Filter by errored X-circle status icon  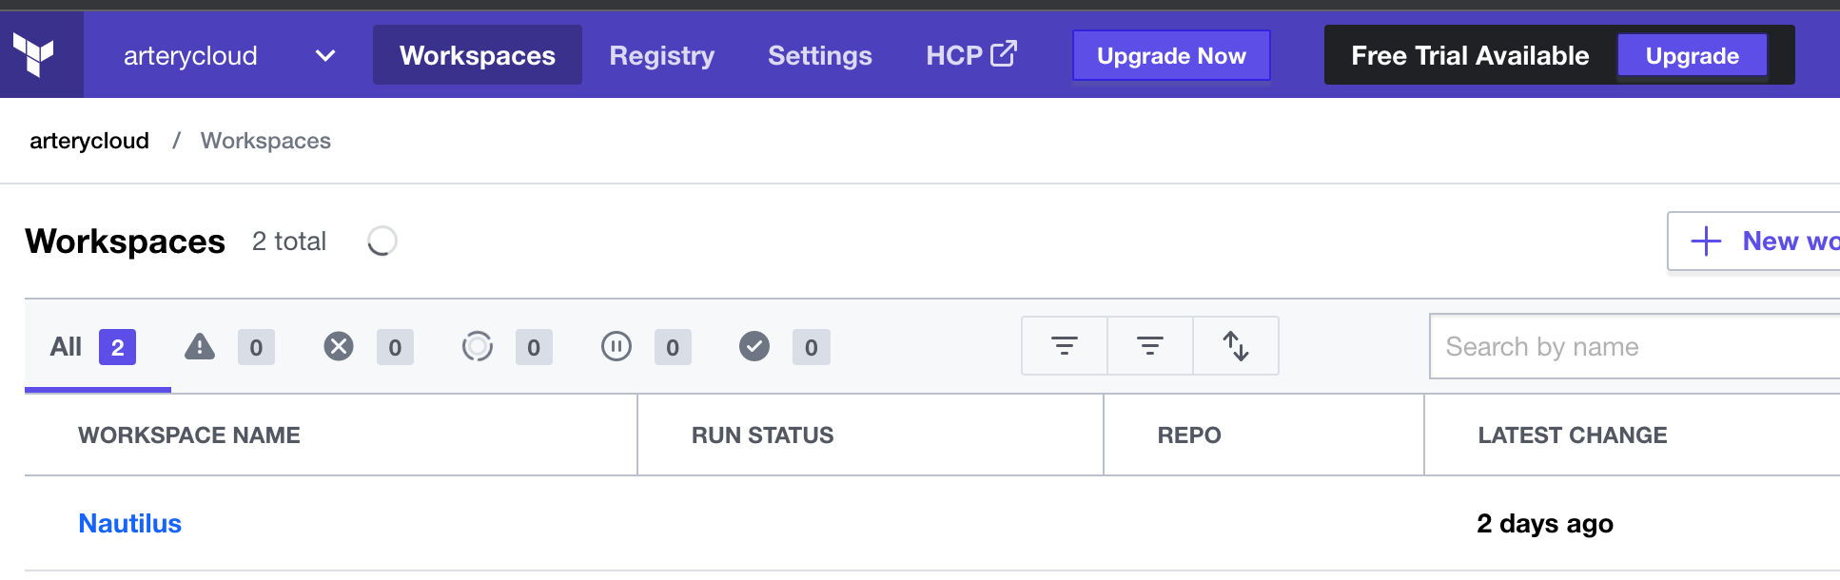[x=339, y=347]
